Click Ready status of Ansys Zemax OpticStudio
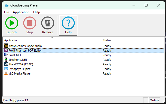166x104 pixels. coord(107,46)
